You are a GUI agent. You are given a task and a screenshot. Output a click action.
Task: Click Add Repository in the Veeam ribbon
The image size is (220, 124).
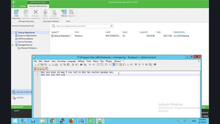16,14
